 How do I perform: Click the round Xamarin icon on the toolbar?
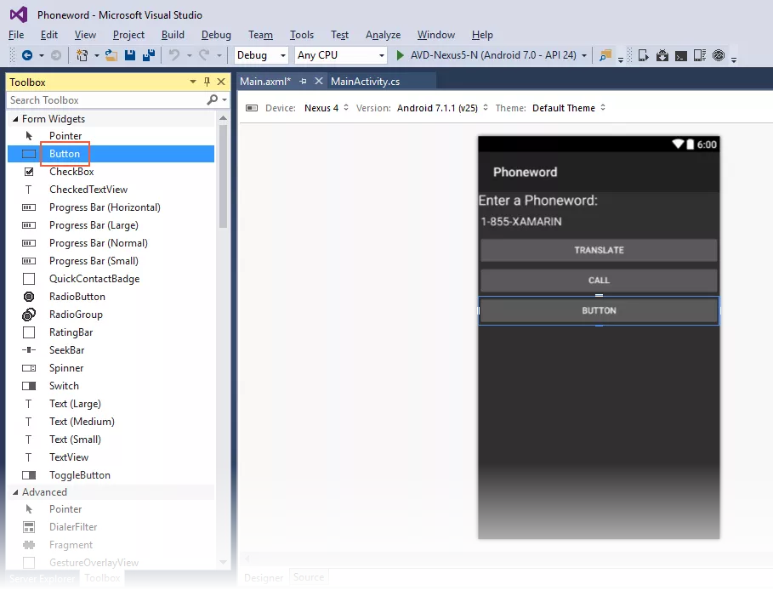click(x=719, y=55)
